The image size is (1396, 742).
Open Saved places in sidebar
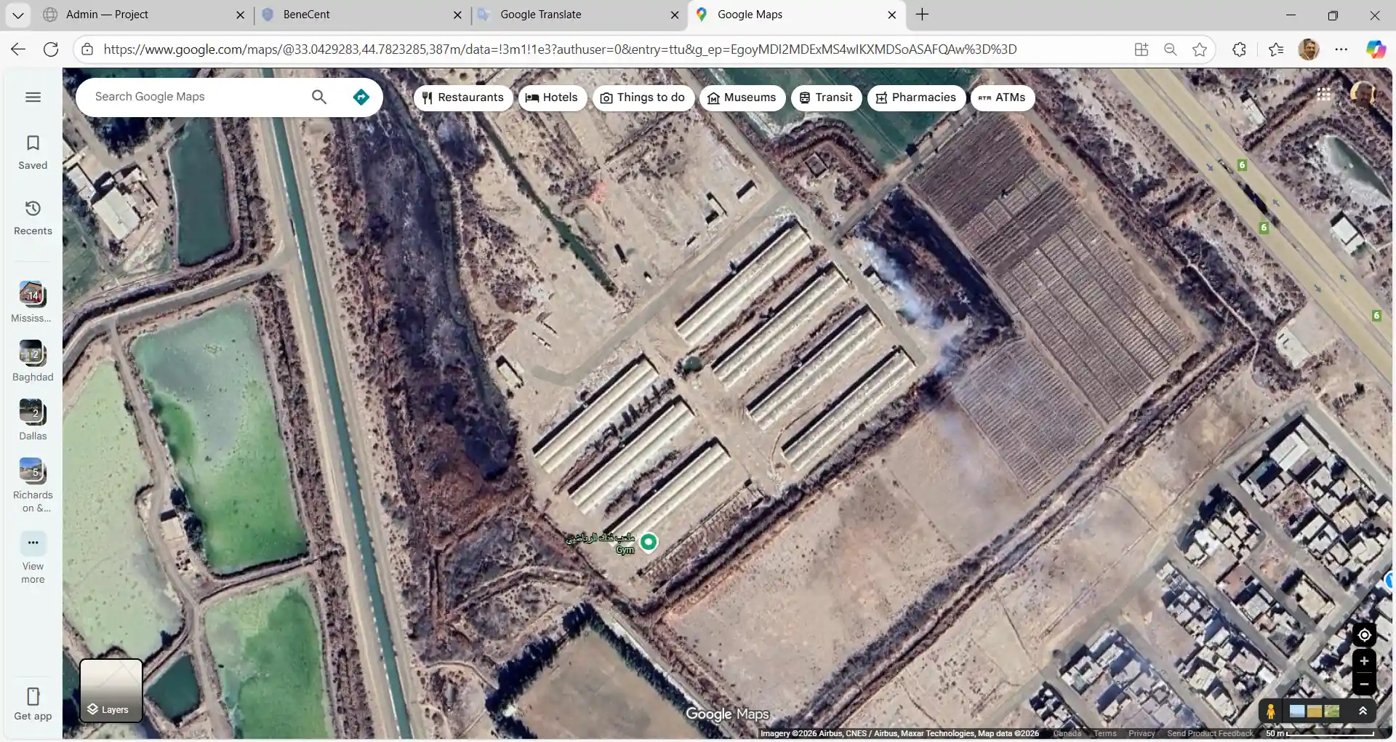tap(33, 152)
